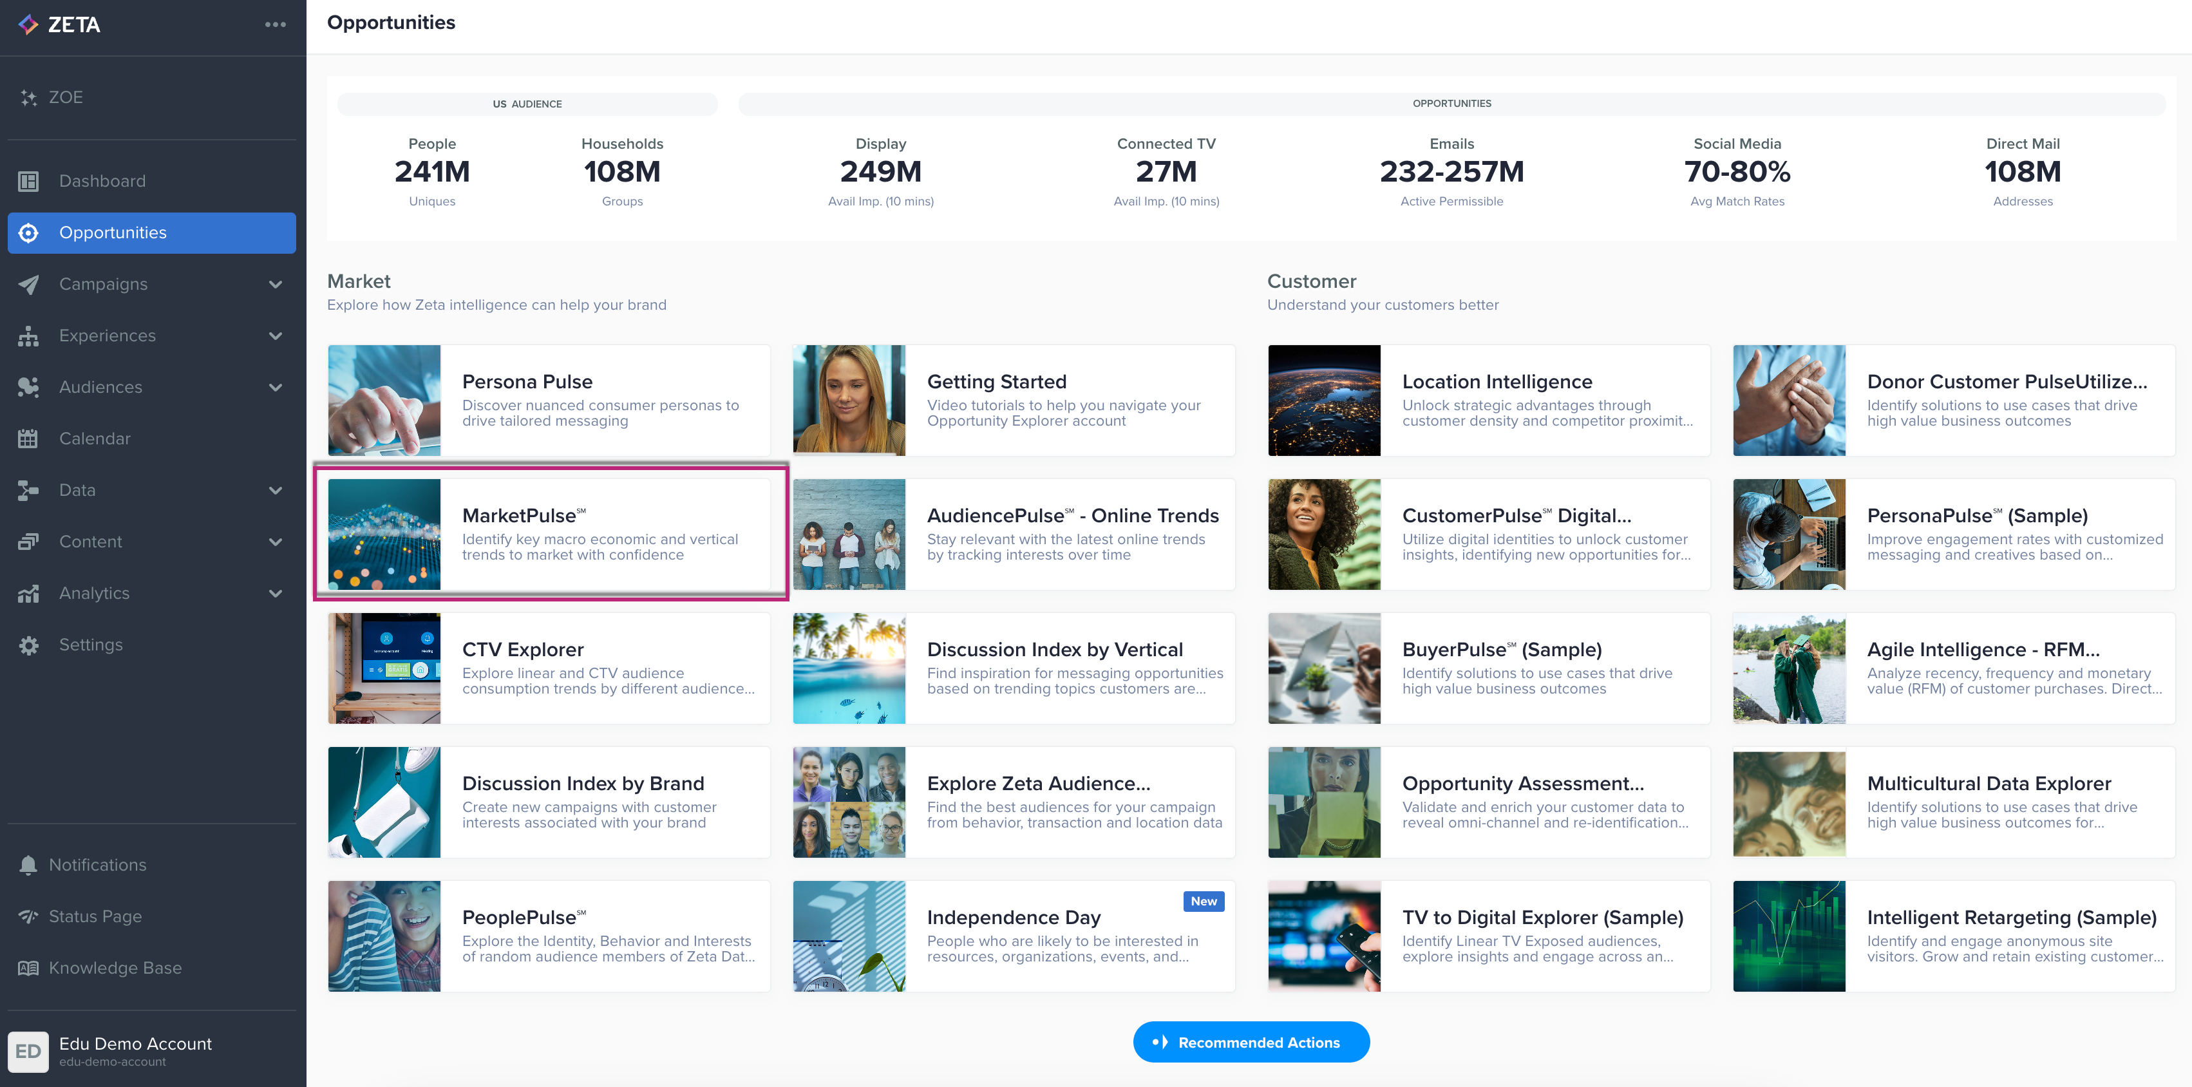This screenshot has width=2192, height=1087.
Task: Click the Notifications bell icon
Action: (x=28, y=865)
